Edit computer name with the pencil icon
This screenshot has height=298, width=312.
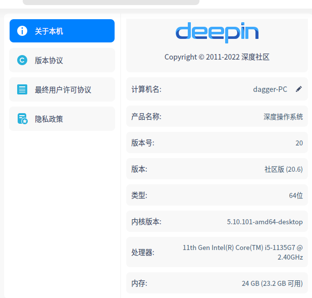click(299, 89)
